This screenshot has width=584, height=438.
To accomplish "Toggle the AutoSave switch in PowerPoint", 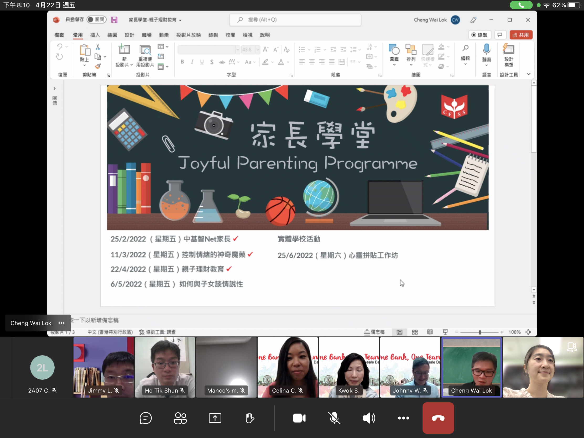I will tap(97, 19).
